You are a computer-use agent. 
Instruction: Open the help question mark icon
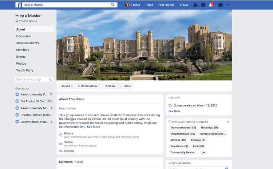(x=221, y=5)
